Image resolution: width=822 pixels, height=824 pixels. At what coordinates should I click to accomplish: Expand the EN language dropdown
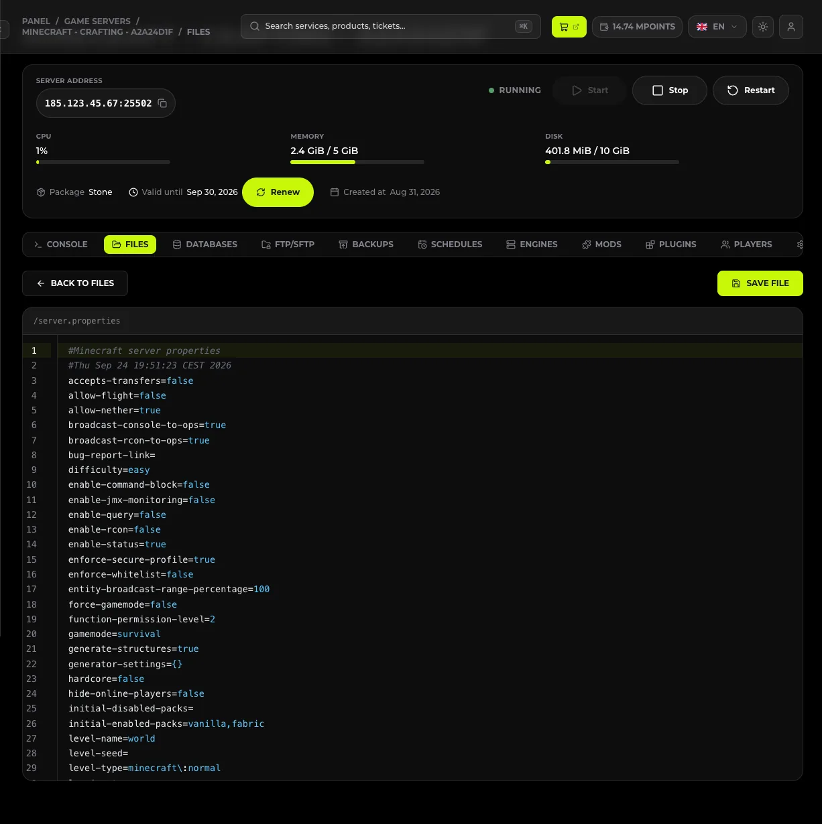pyautogui.click(x=717, y=27)
